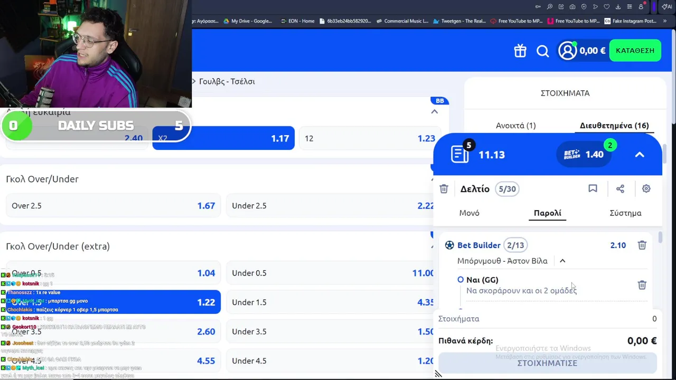Viewport: 676px width, 380px height.
Task: Open betslip settings gear
Action: [x=646, y=188]
